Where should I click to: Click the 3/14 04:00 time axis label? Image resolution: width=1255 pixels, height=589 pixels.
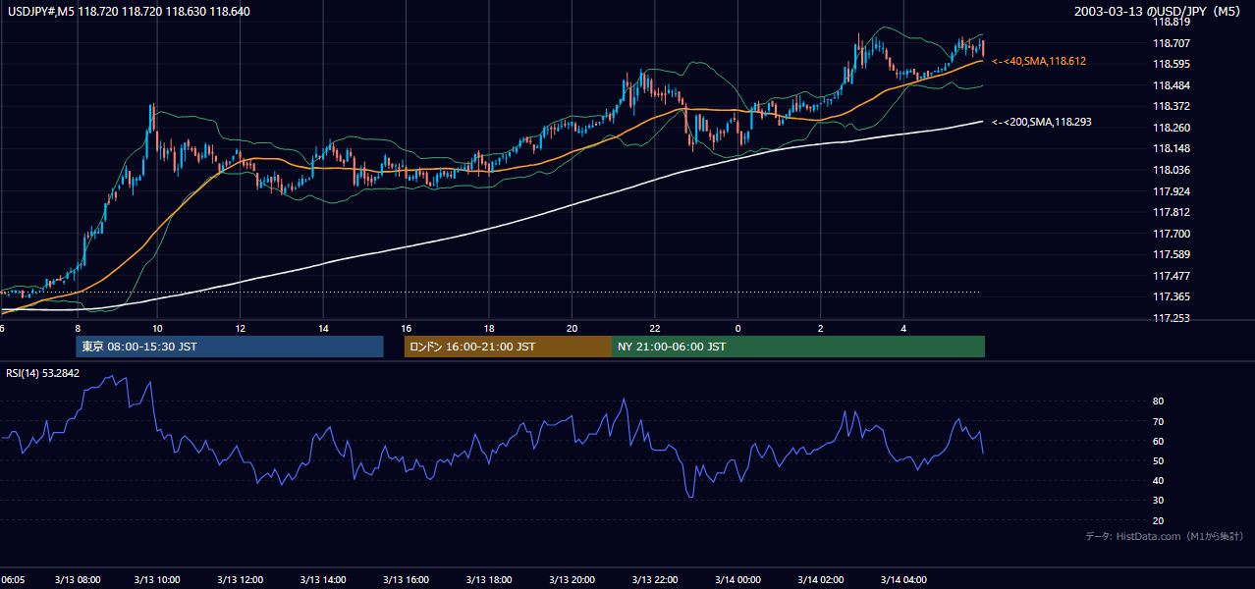tap(902, 579)
